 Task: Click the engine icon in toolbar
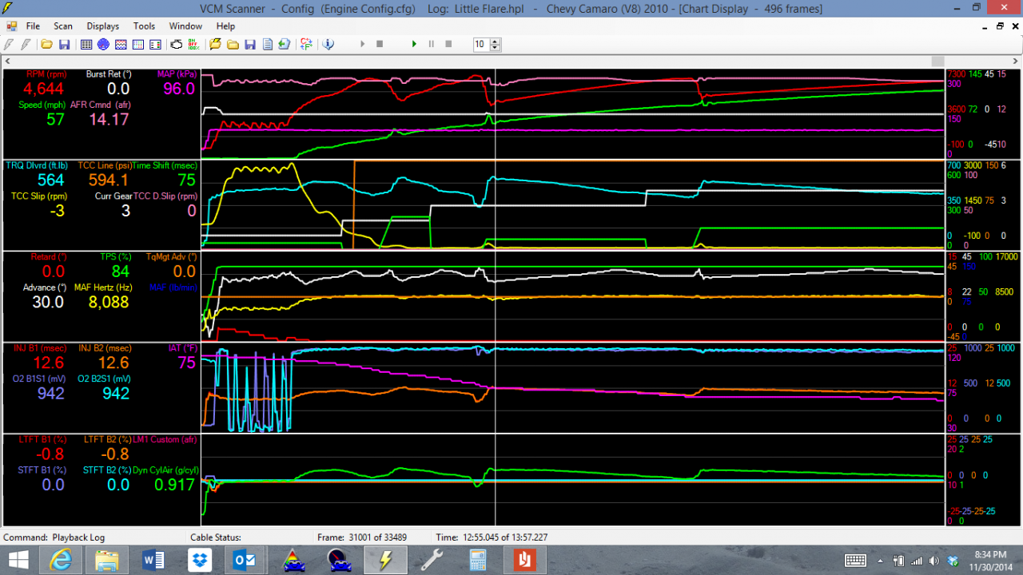point(177,44)
